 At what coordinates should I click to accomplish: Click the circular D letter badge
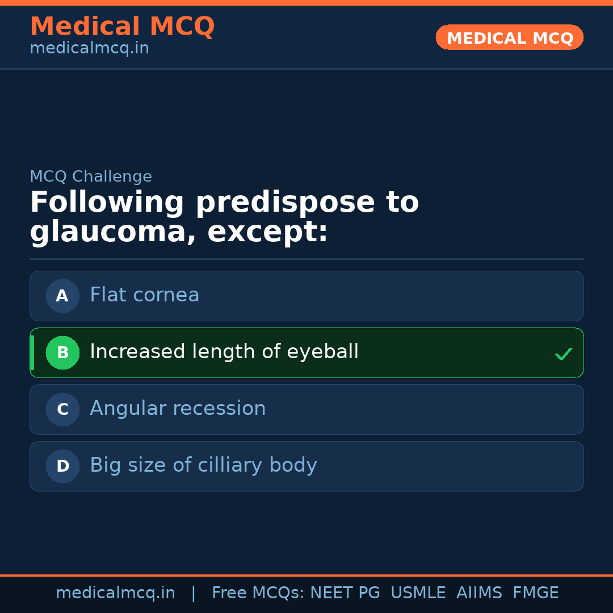pos(62,466)
